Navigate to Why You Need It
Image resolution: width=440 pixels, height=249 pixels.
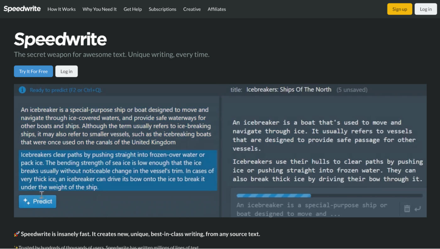coord(100,9)
